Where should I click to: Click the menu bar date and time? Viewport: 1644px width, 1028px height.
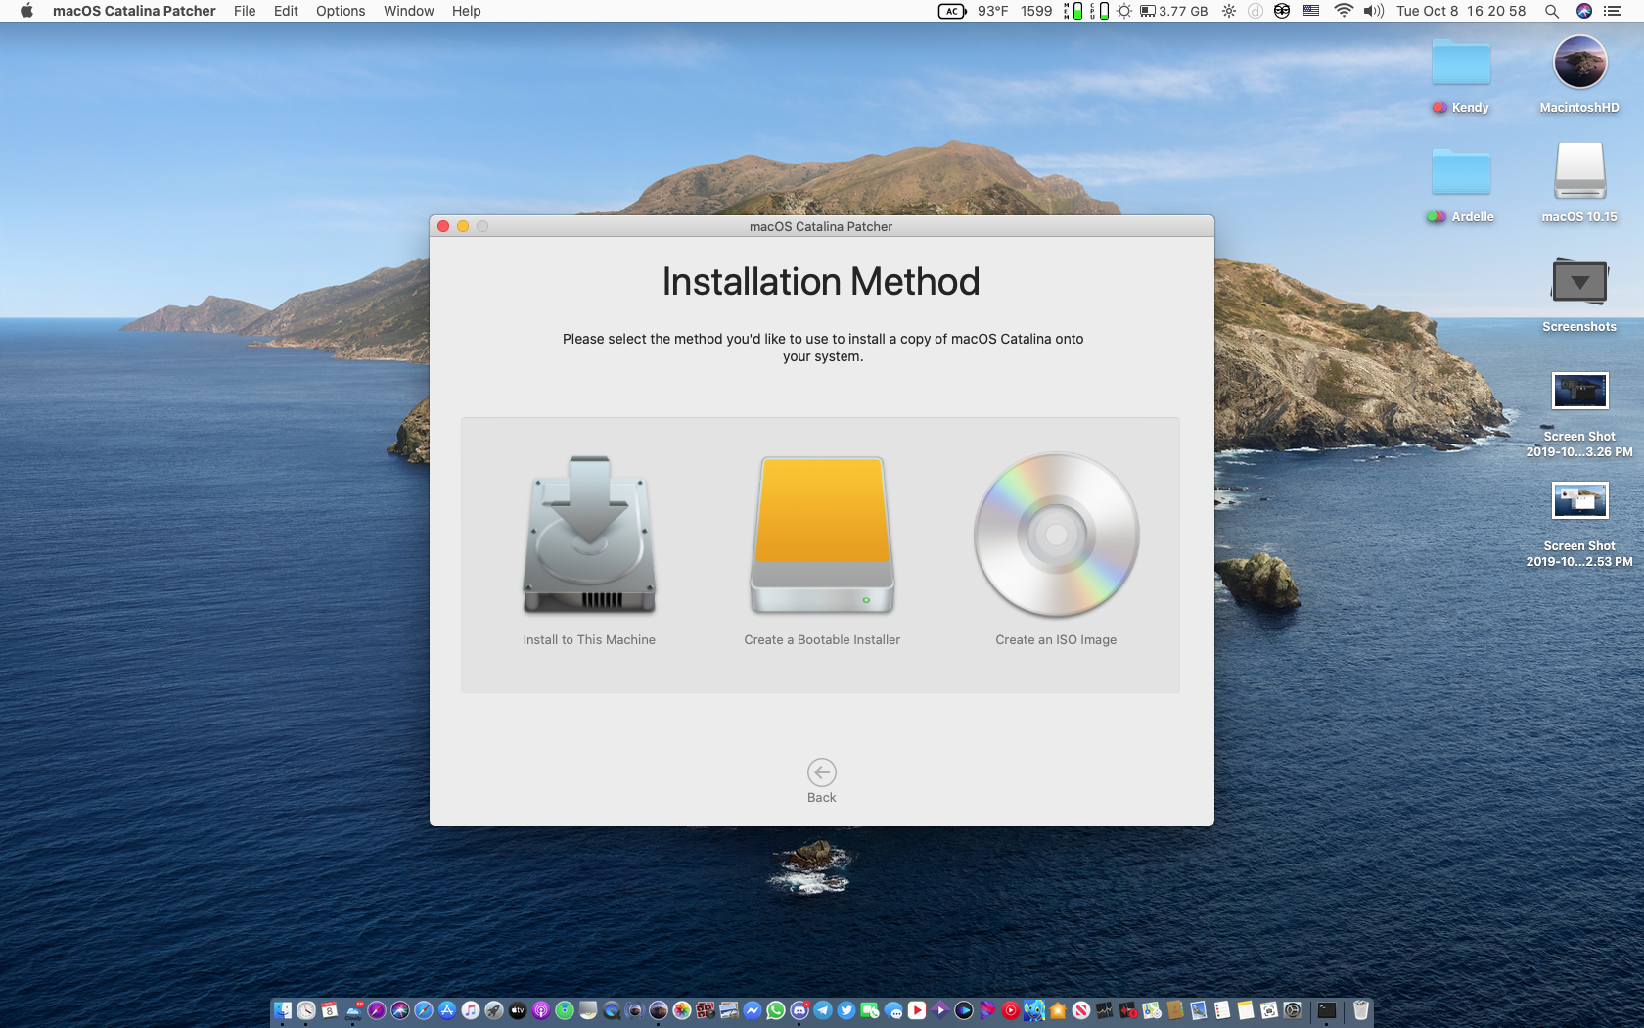(x=1461, y=11)
